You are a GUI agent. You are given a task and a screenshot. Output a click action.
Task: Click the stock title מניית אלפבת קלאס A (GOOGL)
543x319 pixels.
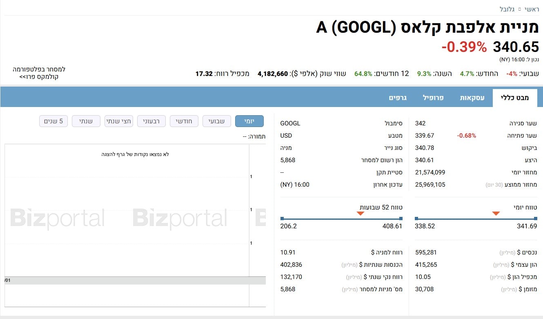[428, 27]
